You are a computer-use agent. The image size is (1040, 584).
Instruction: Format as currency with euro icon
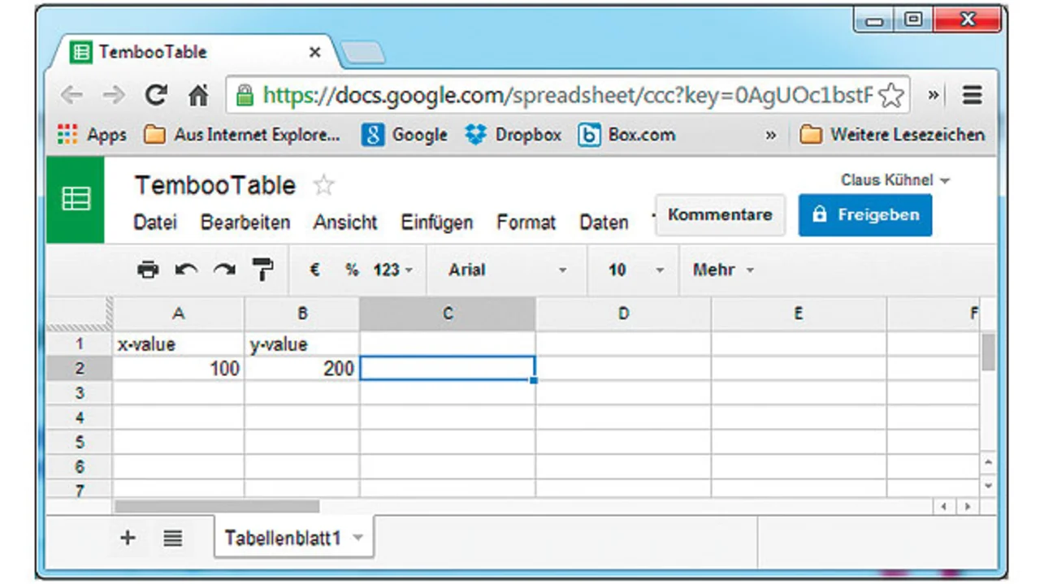tap(314, 270)
